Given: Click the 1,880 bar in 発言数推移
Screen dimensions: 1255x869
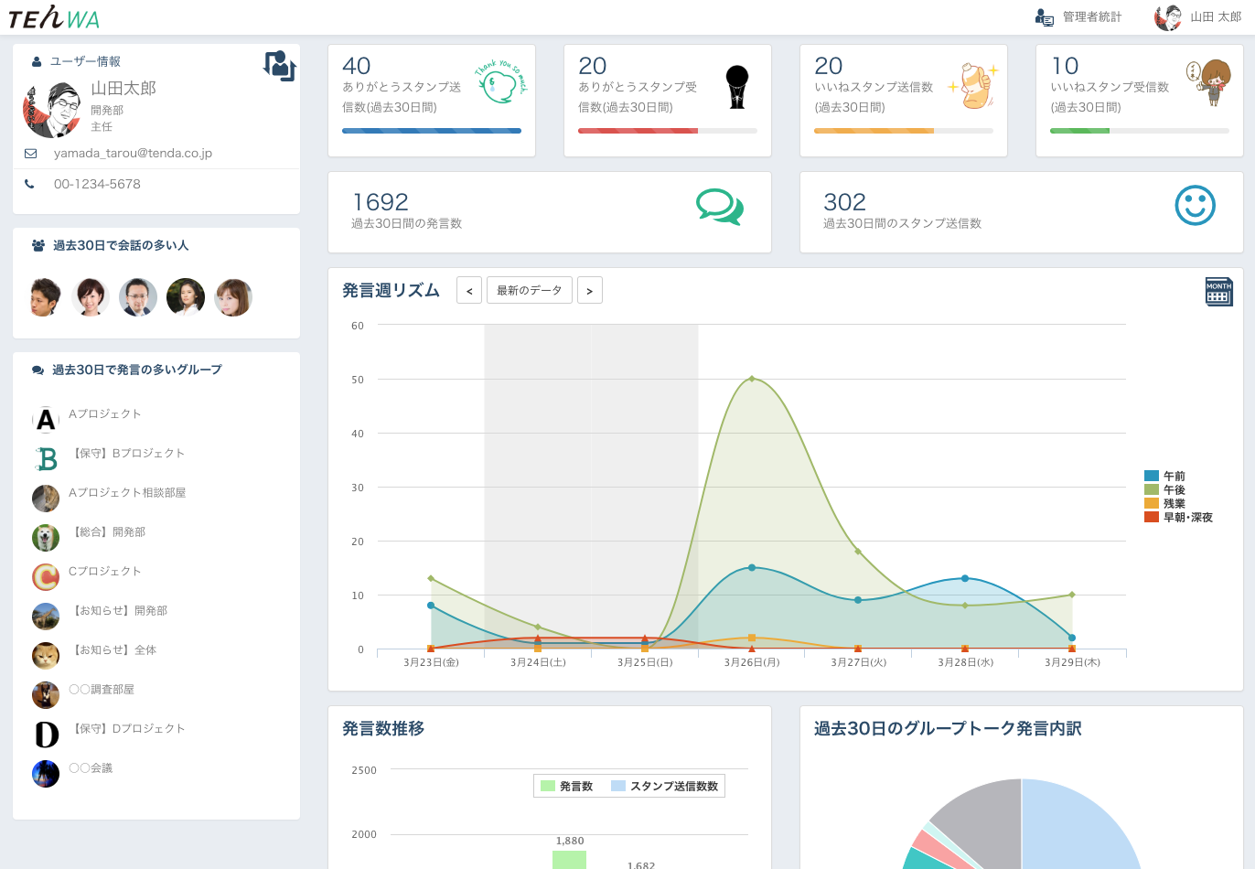Looking at the screenshot, I should (569, 859).
